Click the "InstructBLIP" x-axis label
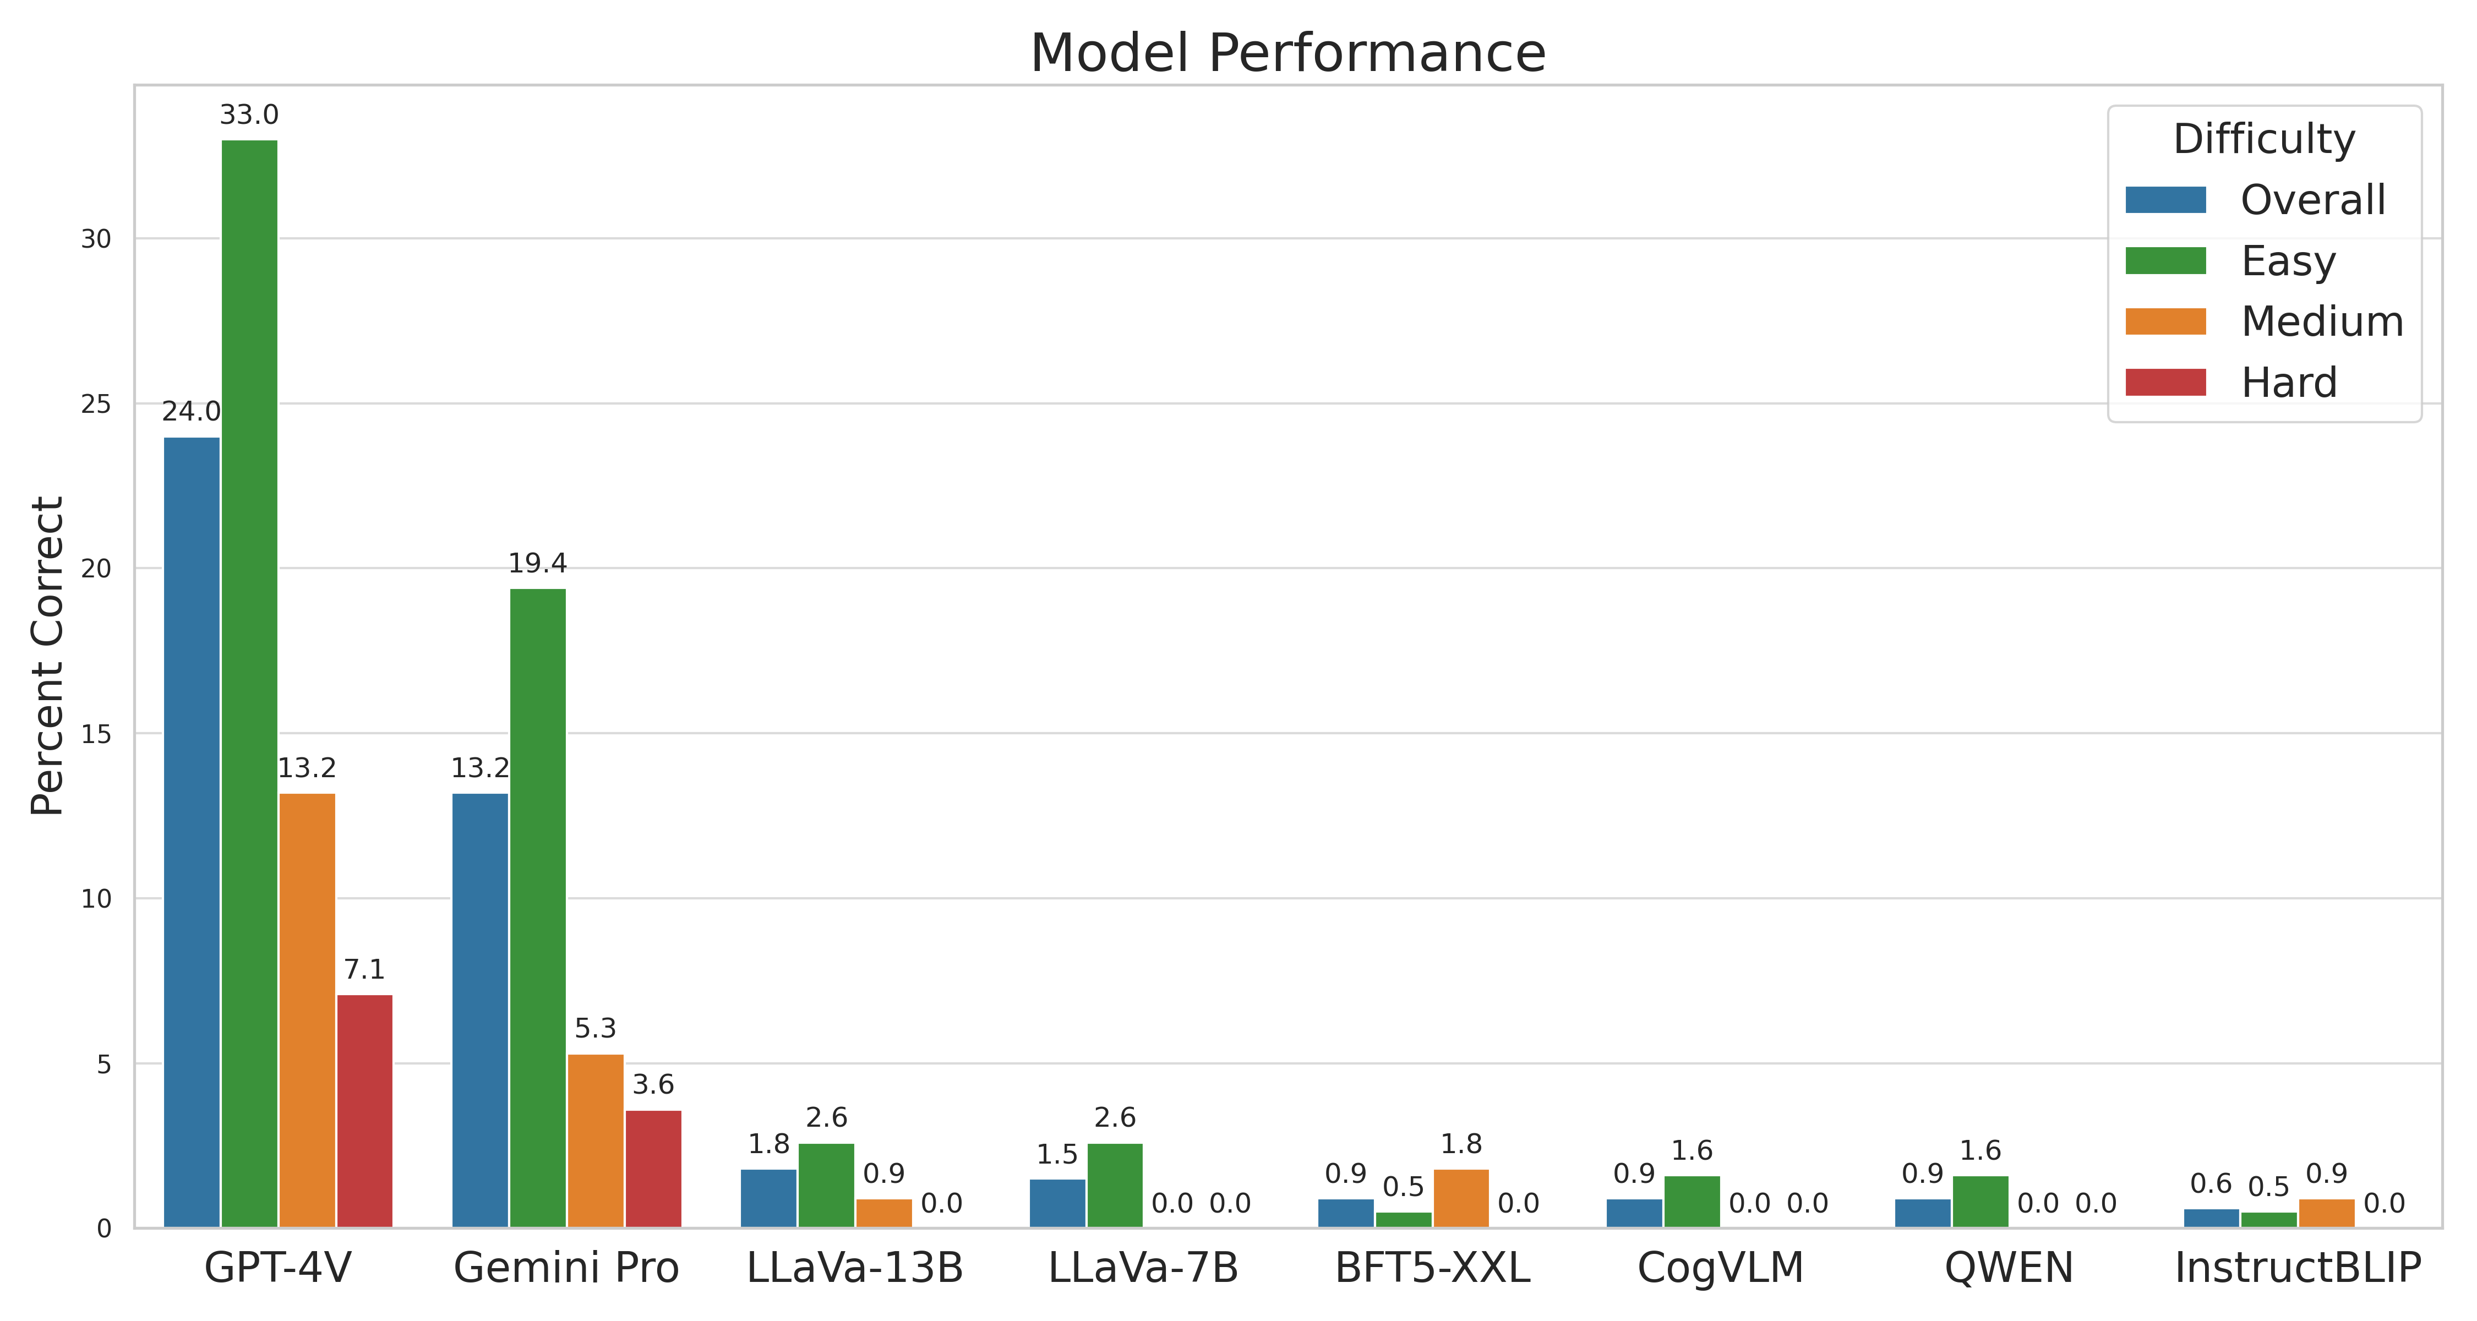 tap(2297, 1268)
